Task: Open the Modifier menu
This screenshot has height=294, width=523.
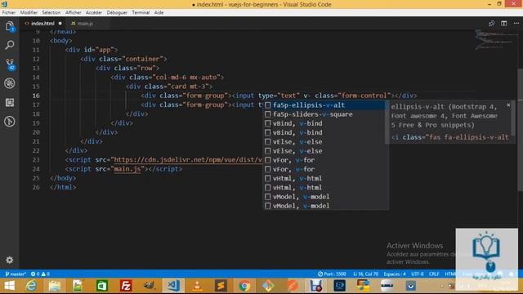Action: 29,12
